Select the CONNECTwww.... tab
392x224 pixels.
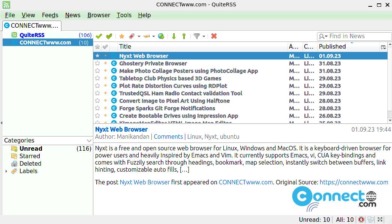[32, 25]
